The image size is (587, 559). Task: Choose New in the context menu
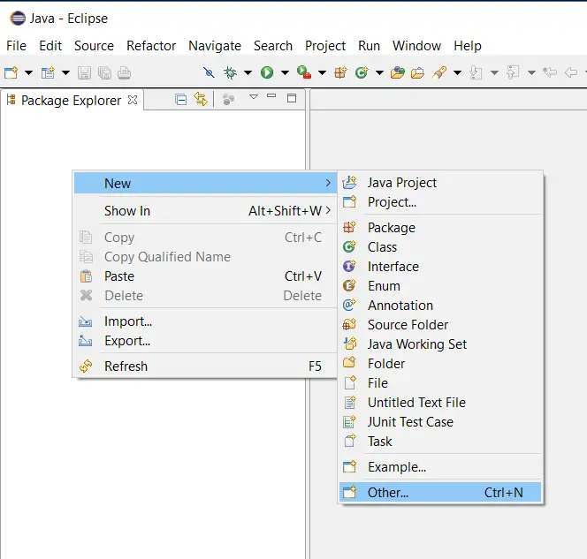[205, 183]
